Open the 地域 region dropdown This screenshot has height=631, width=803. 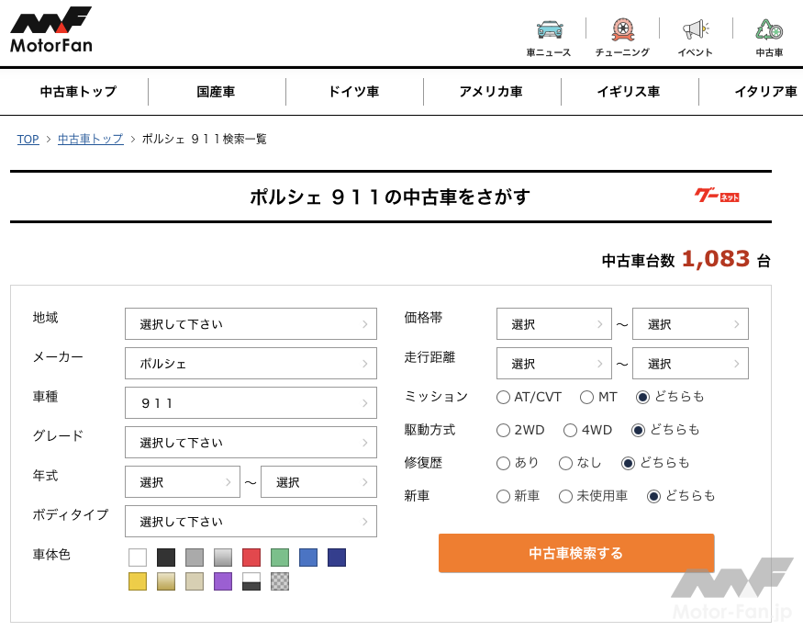pyautogui.click(x=251, y=324)
